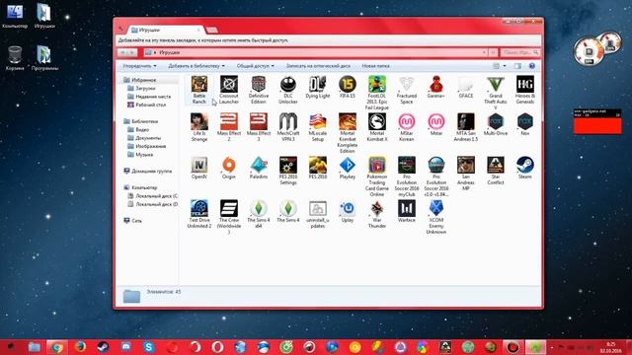Open Сеть in the navigation pane
632x355 pixels.
(x=132, y=221)
